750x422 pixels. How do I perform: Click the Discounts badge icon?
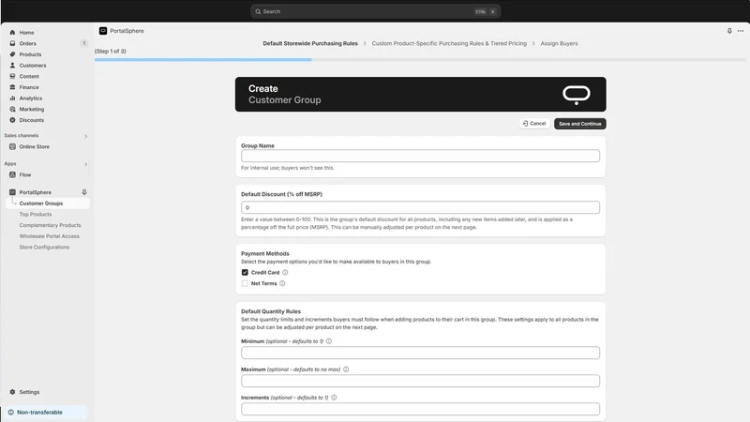coord(12,120)
